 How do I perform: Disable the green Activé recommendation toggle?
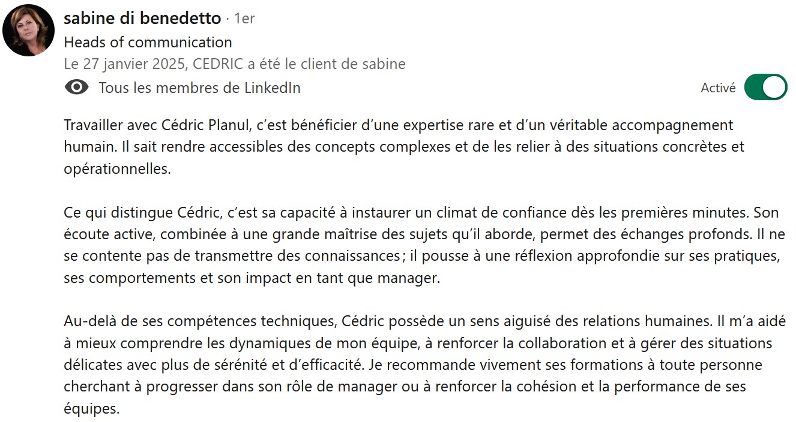pyautogui.click(x=766, y=88)
